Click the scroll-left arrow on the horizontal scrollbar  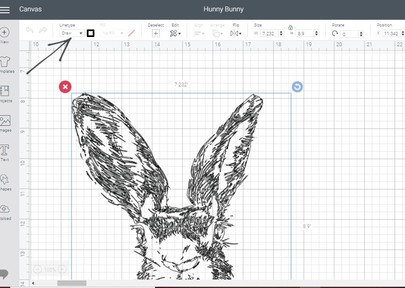click(x=33, y=283)
